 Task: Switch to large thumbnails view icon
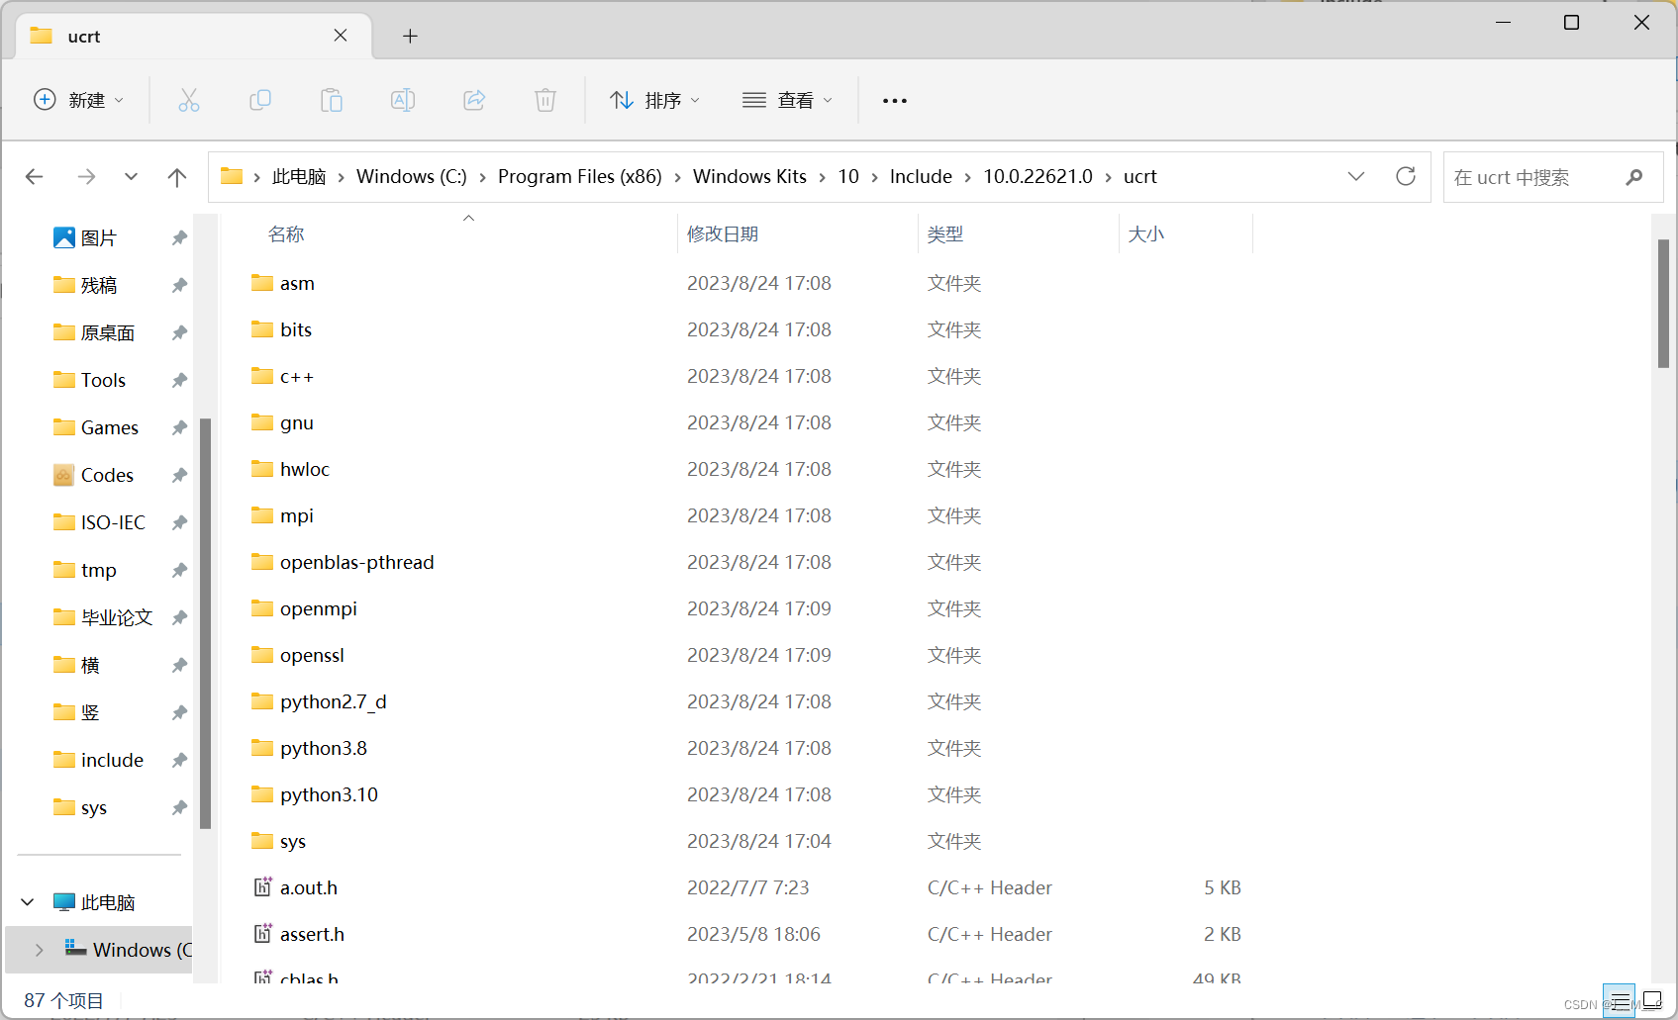coord(1652,1000)
